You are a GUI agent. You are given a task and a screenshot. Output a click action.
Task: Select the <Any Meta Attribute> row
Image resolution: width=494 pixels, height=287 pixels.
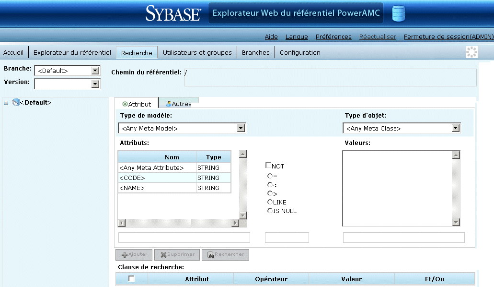tap(174, 167)
